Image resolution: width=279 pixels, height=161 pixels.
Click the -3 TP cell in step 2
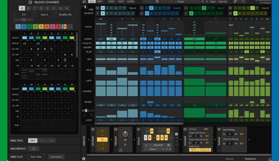tap(31, 66)
